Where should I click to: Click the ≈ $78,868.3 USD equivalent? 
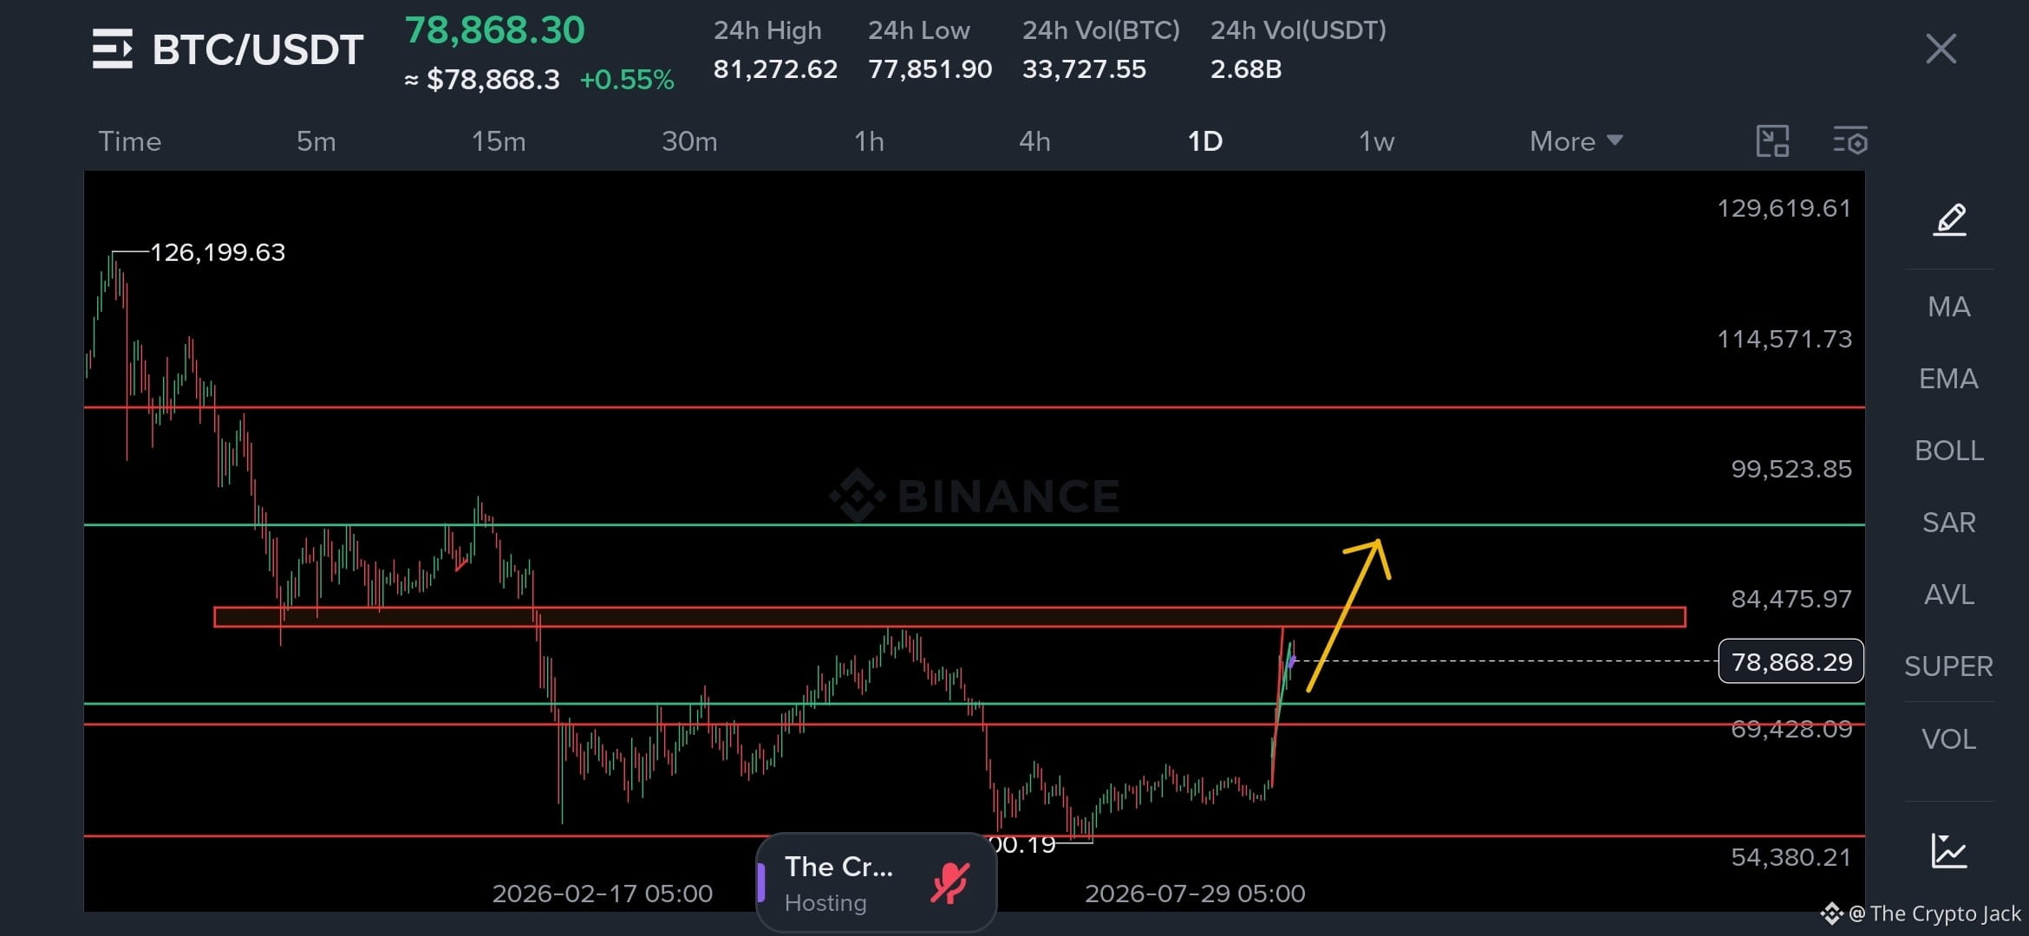482,80
